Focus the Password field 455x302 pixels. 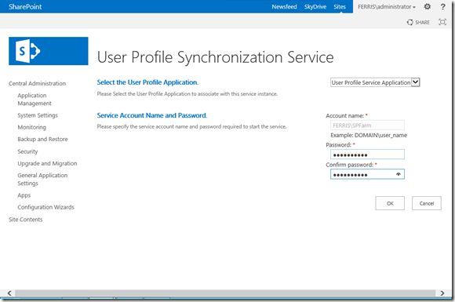pyautogui.click(x=367, y=155)
